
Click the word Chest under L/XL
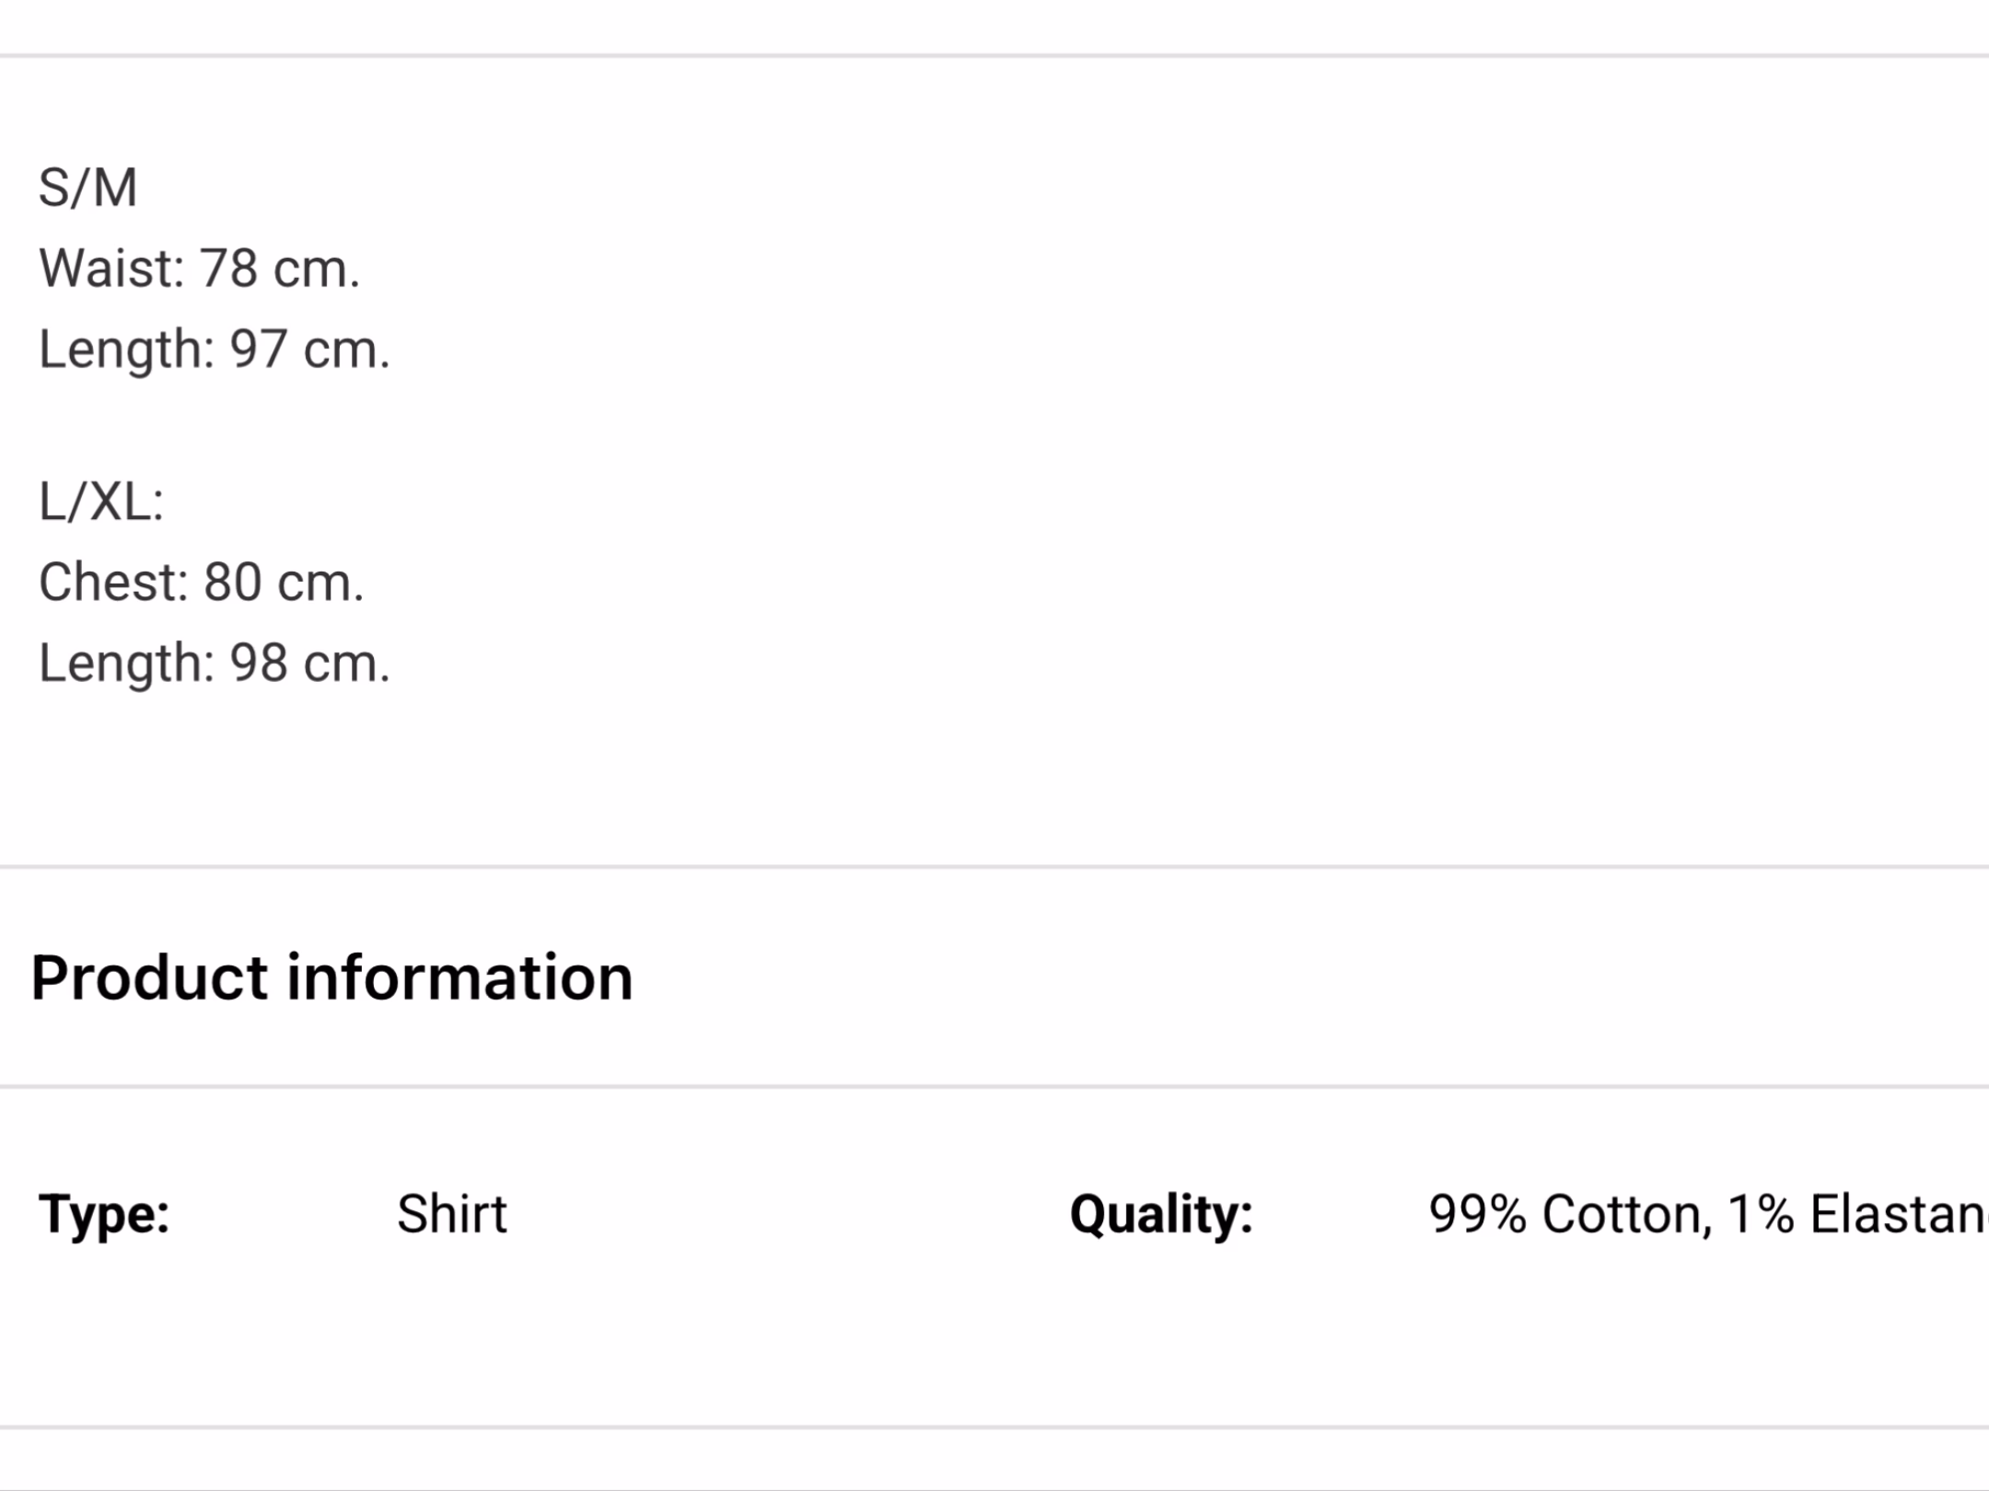(x=112, y=583)
